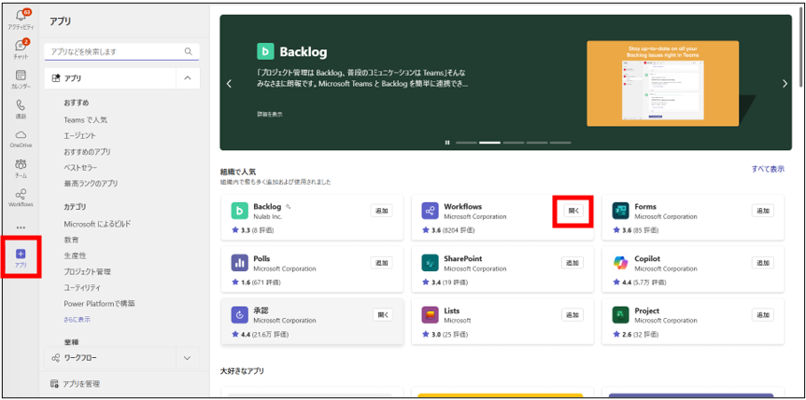Select エージェント category
This screenshot has width=806, height=400.
coord(79,135)
